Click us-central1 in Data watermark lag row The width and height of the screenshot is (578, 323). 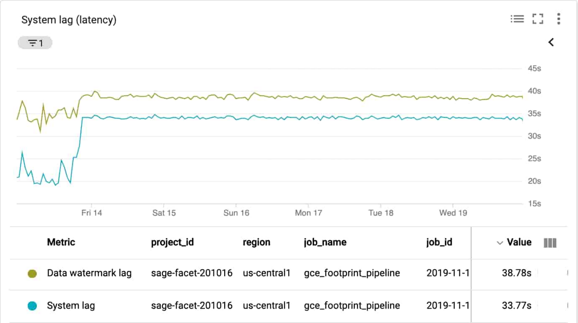coord(267,273)
